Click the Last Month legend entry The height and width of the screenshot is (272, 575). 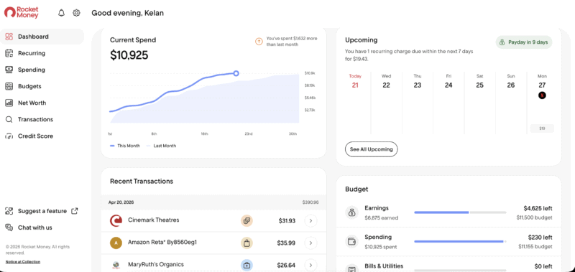point(161,146)
